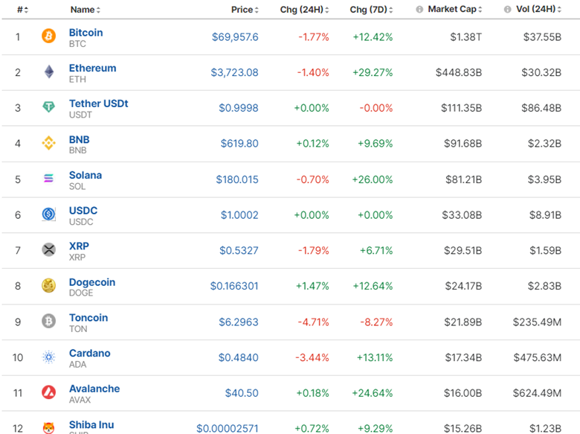Click Tether 24H volume $86.48B
This screenshot has height=434, width=580.
pyautogui.click(x=541, y=108)
